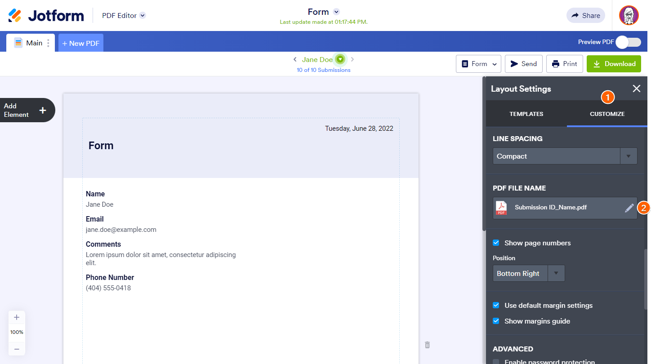Go to next submission arrow
Viewport: 651px width, 364px height.
352,59
